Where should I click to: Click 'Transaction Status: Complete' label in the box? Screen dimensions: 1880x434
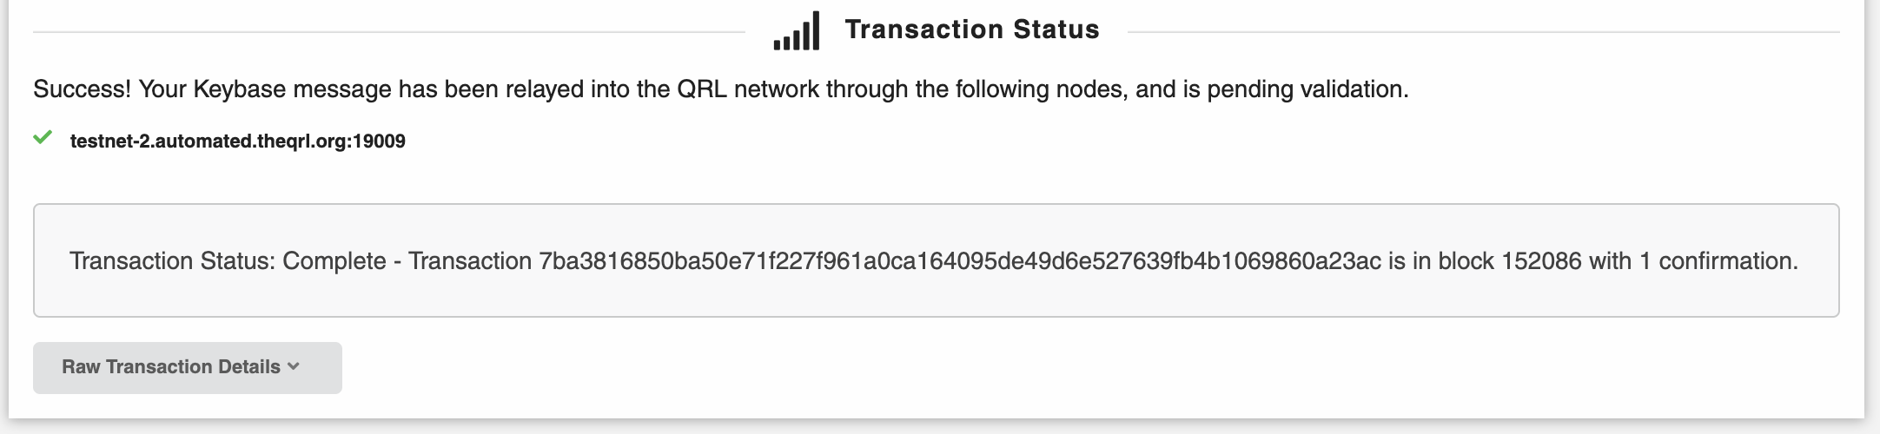tap(228, 260)
